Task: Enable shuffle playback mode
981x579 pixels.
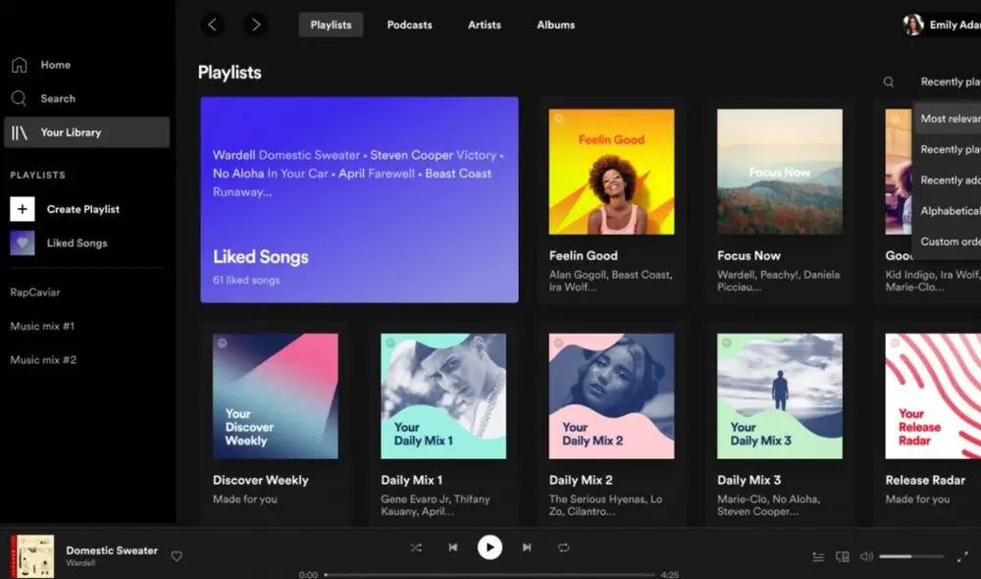Action: [x=416, y=548]
